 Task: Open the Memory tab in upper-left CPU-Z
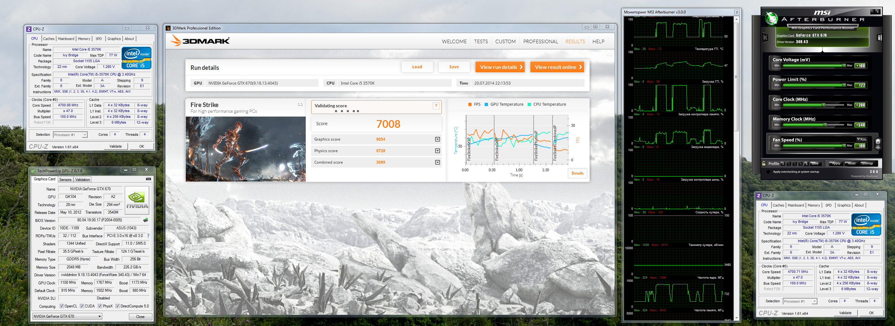point(84,39)
